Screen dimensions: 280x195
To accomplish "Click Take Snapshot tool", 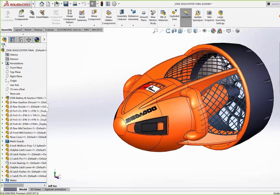I will (x=209, y=16).
